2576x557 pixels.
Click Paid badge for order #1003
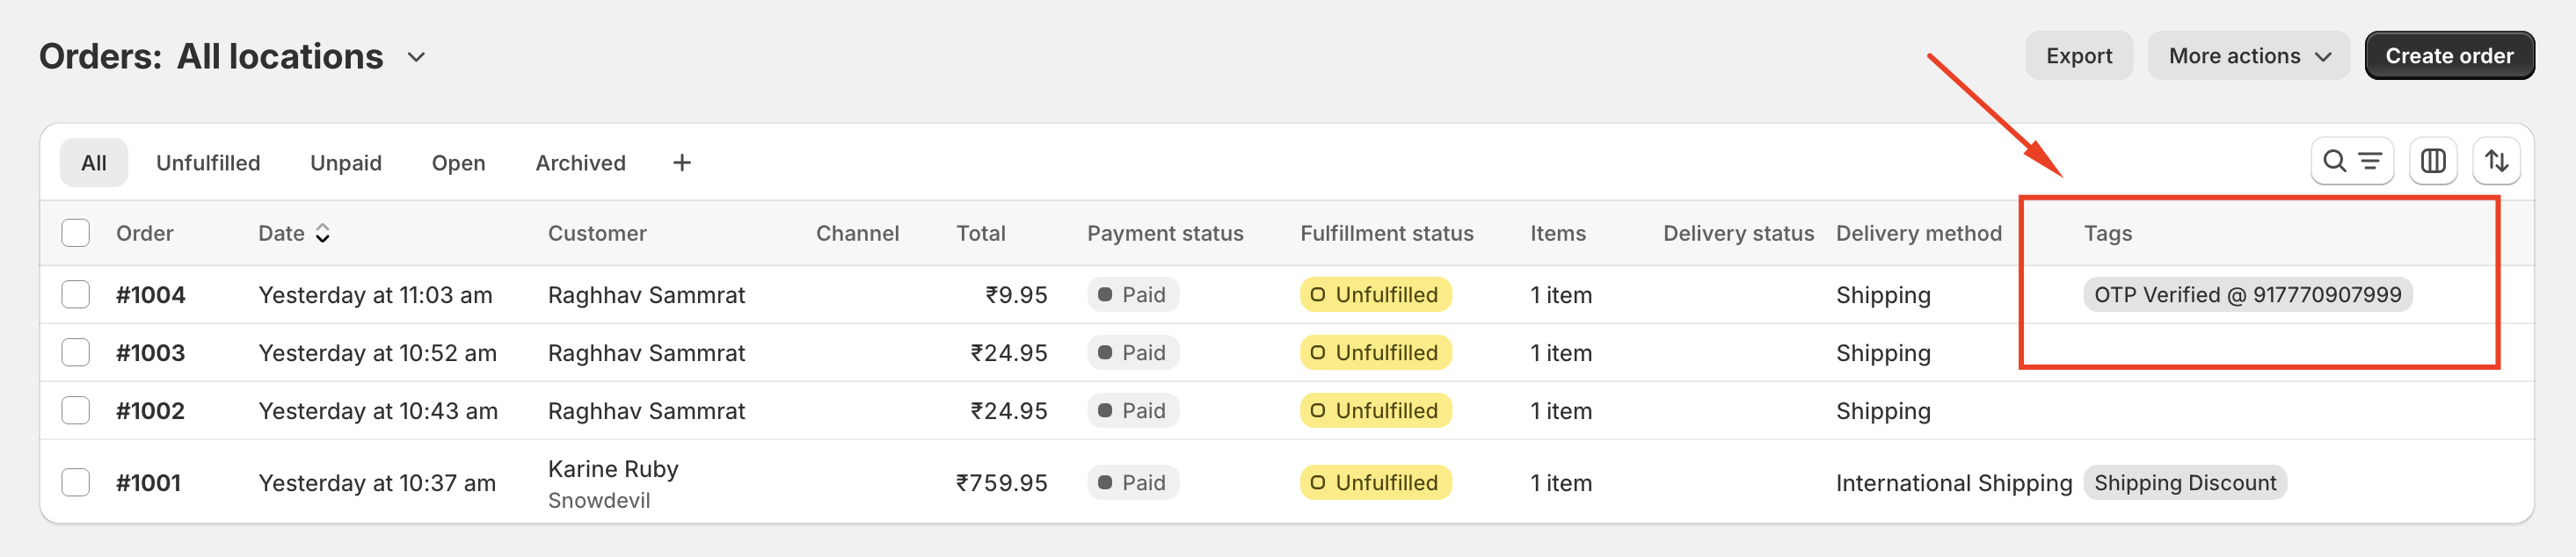1132,353
